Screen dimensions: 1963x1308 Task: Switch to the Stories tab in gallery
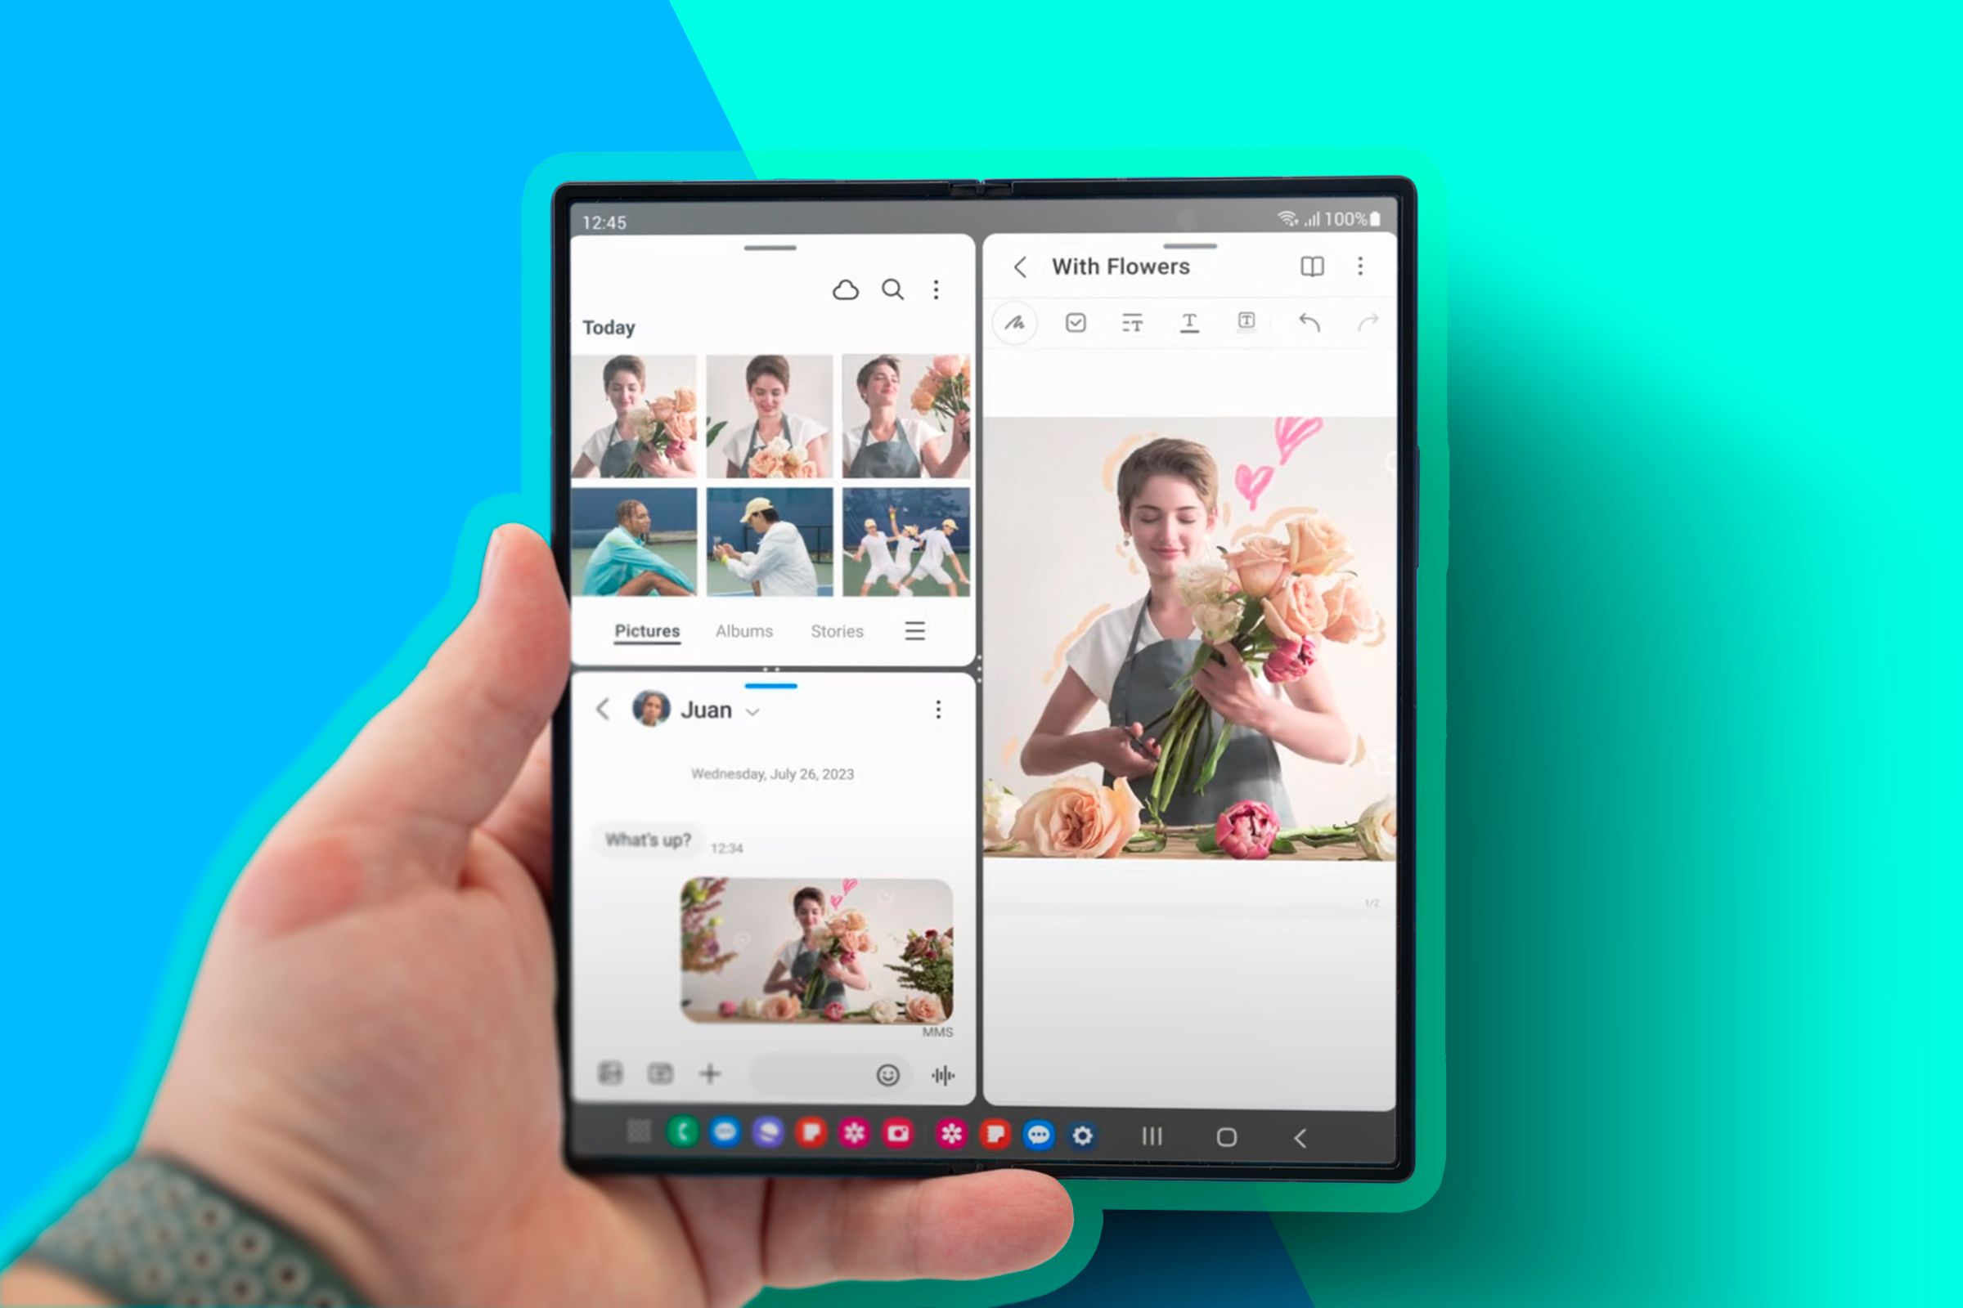click(x=837, y=630)
